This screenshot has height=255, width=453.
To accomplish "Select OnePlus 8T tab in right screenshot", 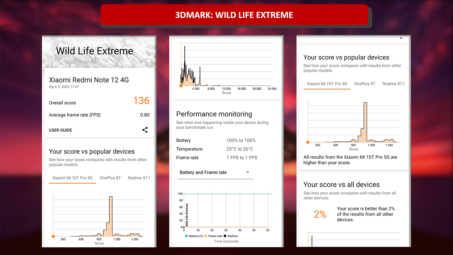I will click(x=365, y=84).
